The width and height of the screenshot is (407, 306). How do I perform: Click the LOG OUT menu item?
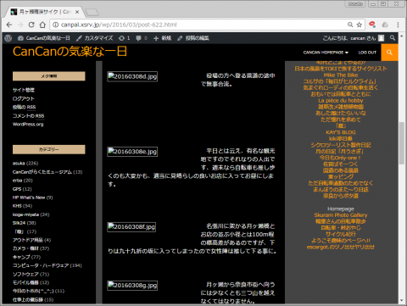pyautogui.click(x=367, y=53)
